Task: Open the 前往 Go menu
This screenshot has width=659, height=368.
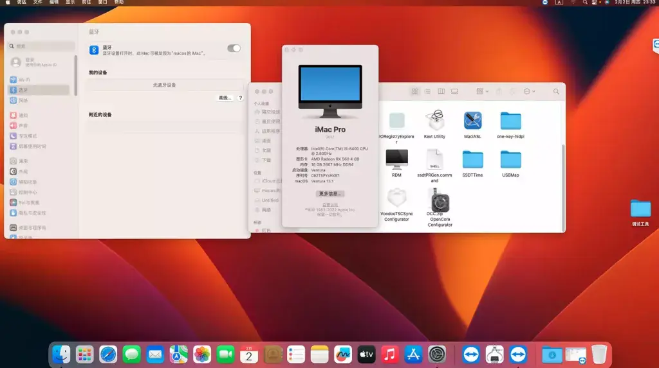Action: 86,2
